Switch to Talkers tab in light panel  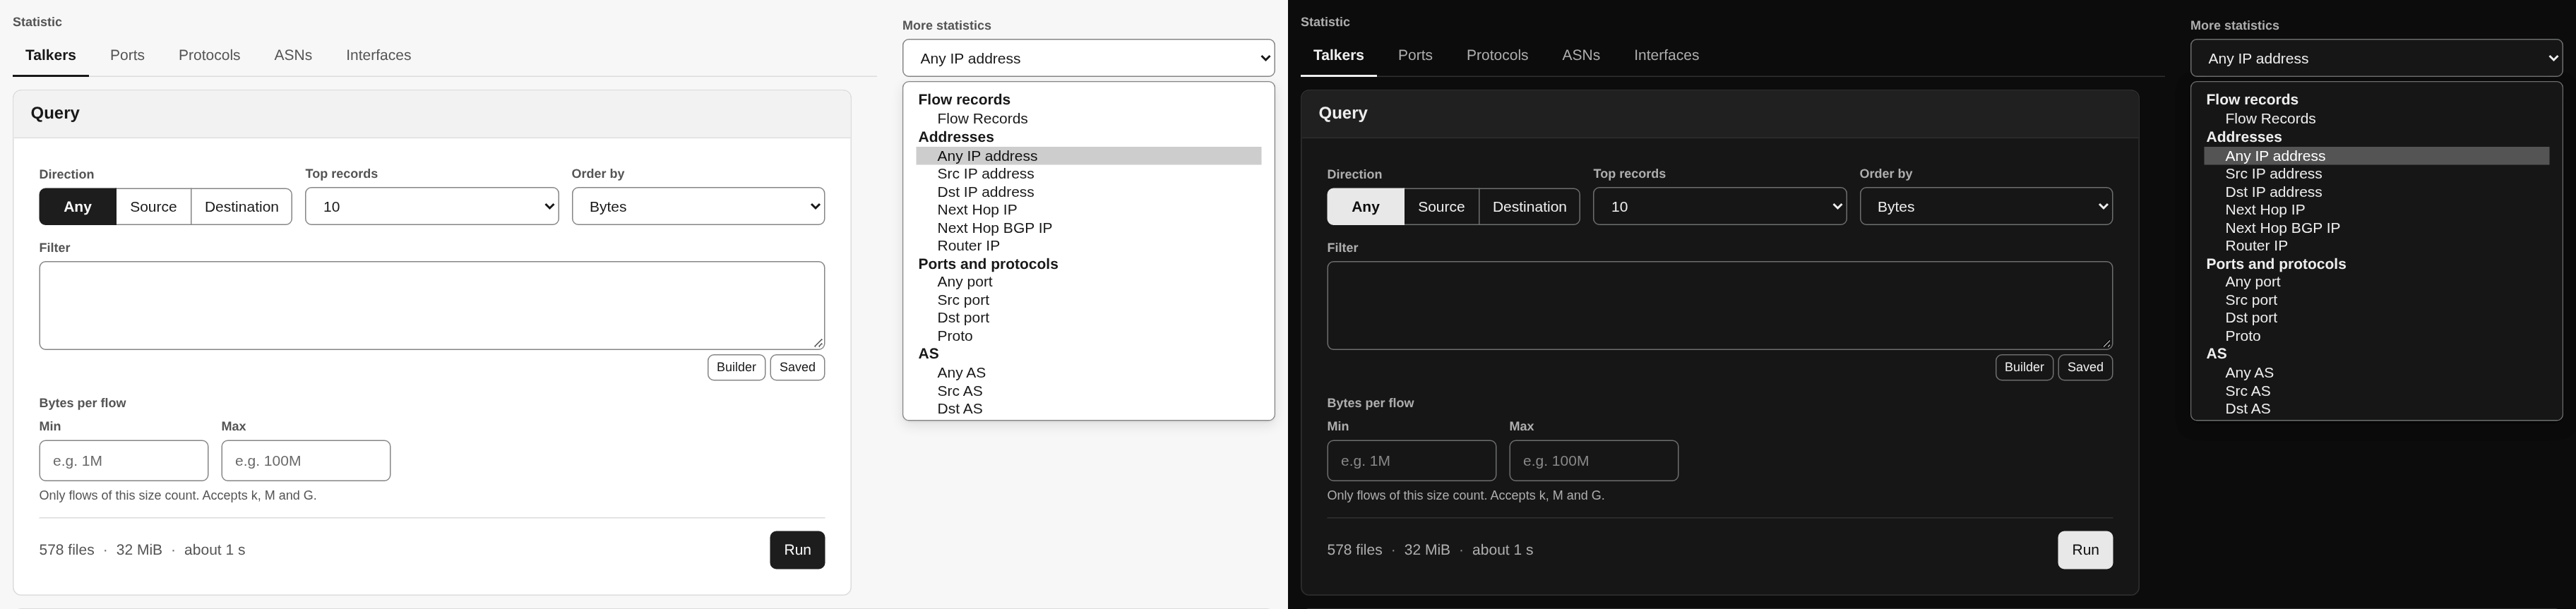point(50,56)
